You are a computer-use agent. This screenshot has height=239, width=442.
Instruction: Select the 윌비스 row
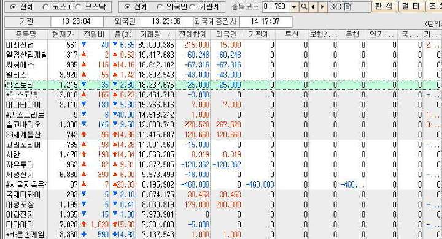(x=223, y=75)
